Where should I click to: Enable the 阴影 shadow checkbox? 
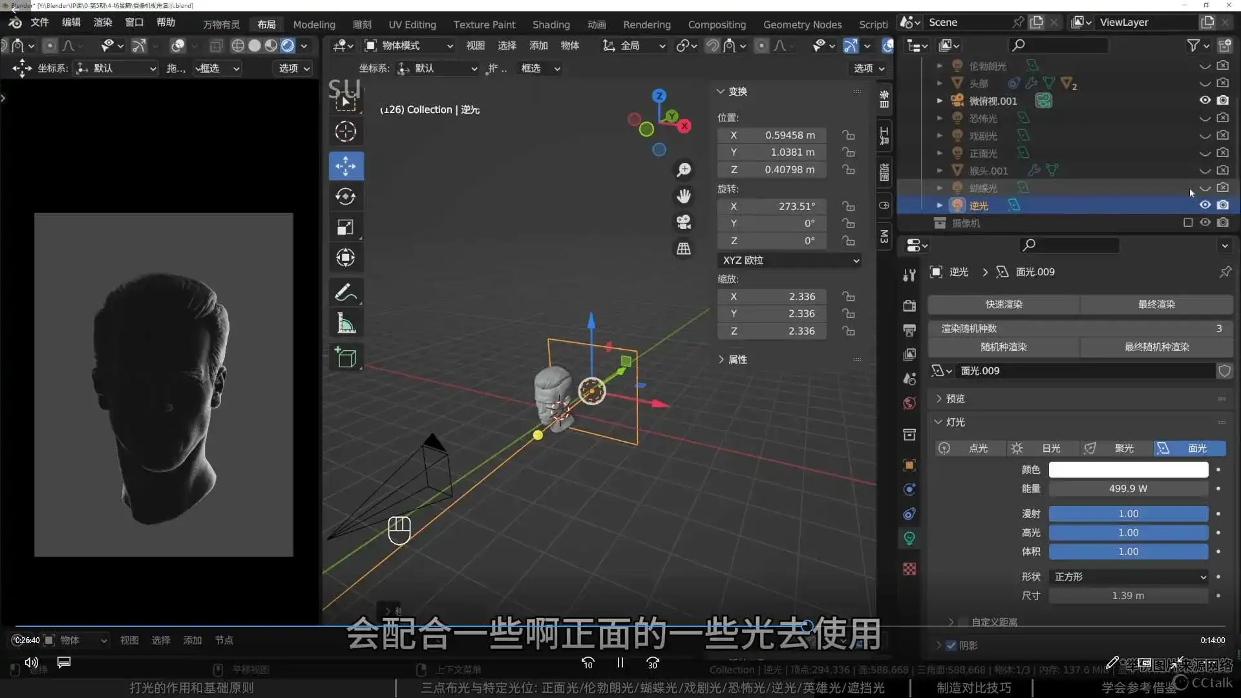[x=951, y=645]
